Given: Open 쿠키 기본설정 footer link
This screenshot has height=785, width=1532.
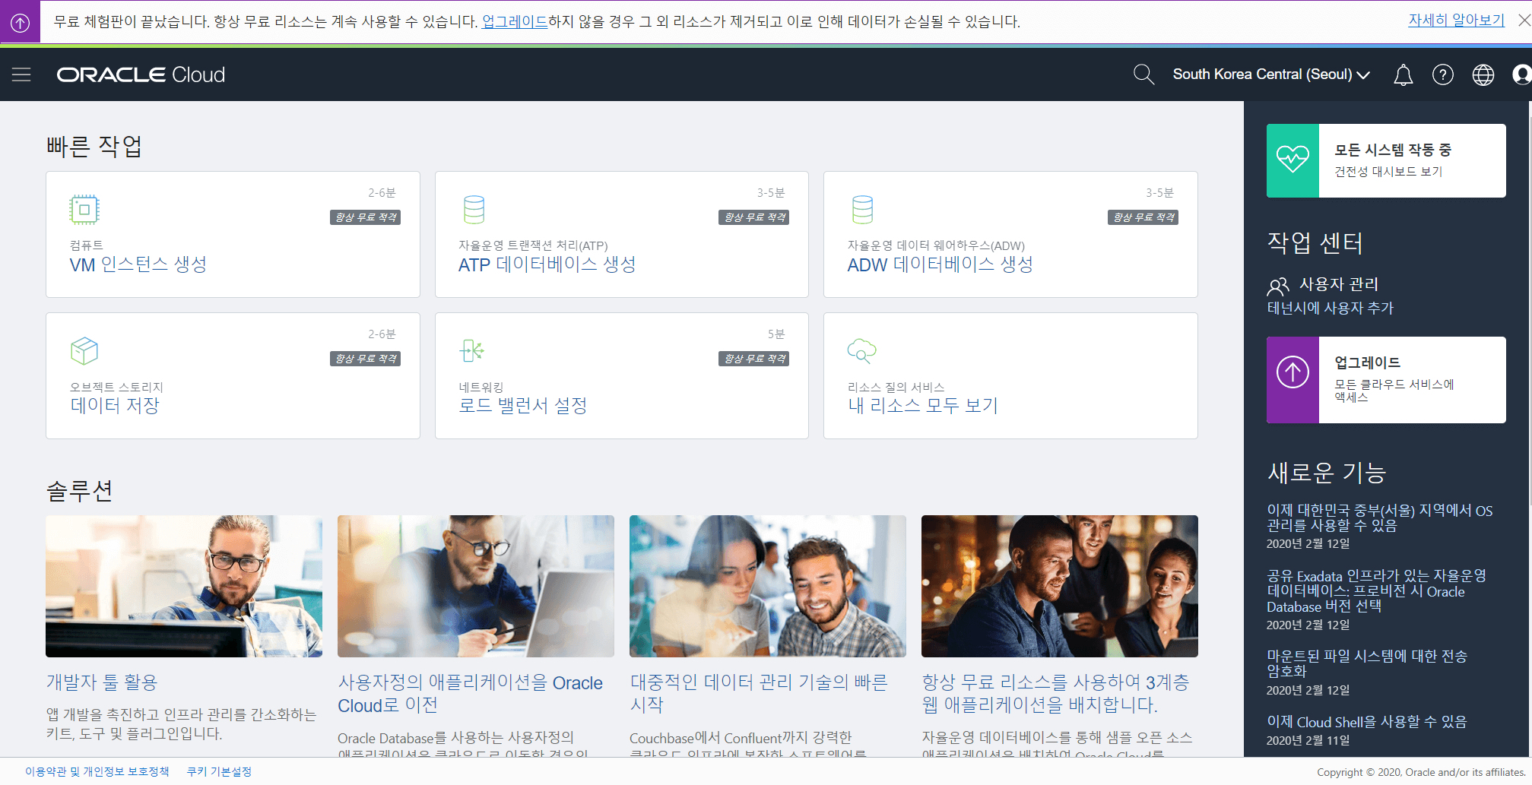Looking at the screenshot, I should click(219, 771).
